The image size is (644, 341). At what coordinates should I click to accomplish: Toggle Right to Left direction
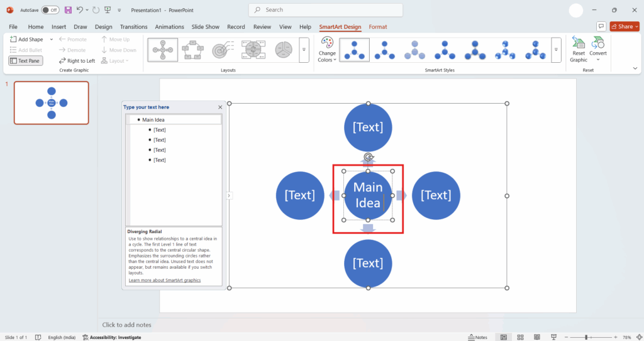click(77, 61)
